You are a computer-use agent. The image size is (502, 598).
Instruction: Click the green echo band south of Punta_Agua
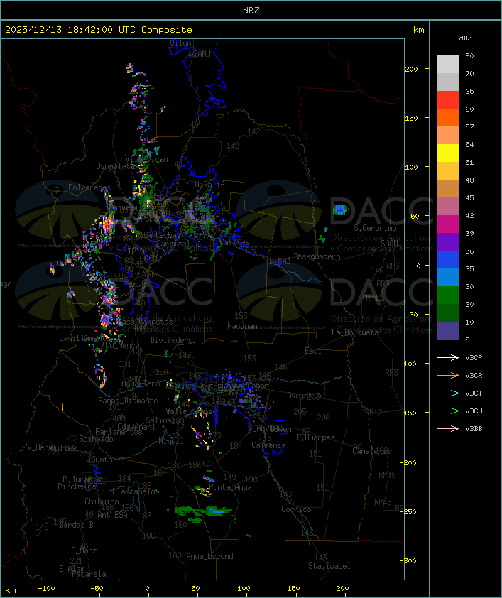tap(204, 512)
